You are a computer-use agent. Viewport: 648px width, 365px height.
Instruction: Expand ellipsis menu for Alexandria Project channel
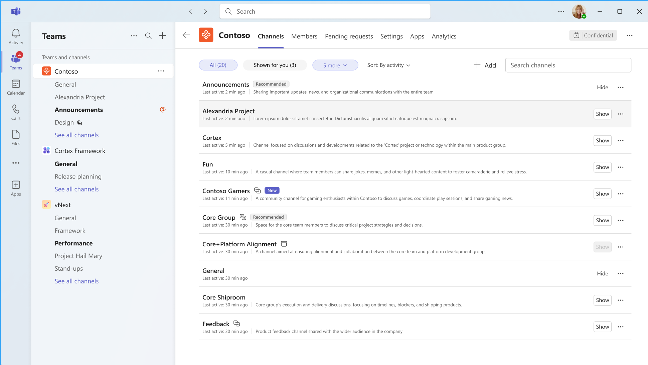[x=621, y=114]
